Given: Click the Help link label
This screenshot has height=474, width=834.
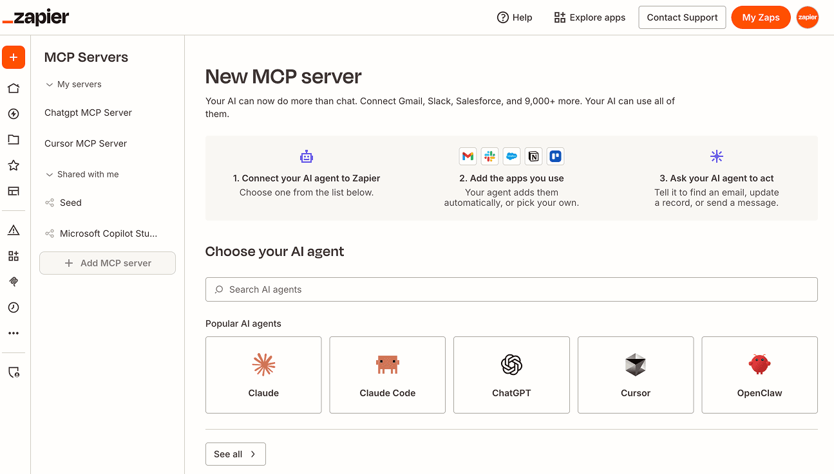Looking at the screenshot, I should [x=522, y=17].
